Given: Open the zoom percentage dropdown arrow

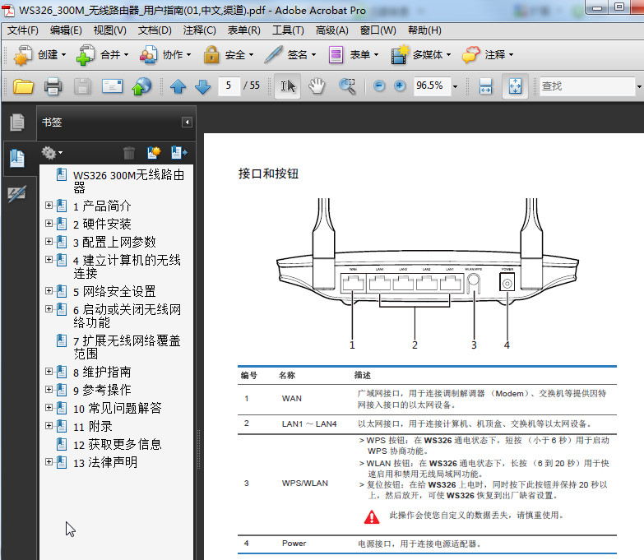Looking at the screenshot, I should click(455, 86).
